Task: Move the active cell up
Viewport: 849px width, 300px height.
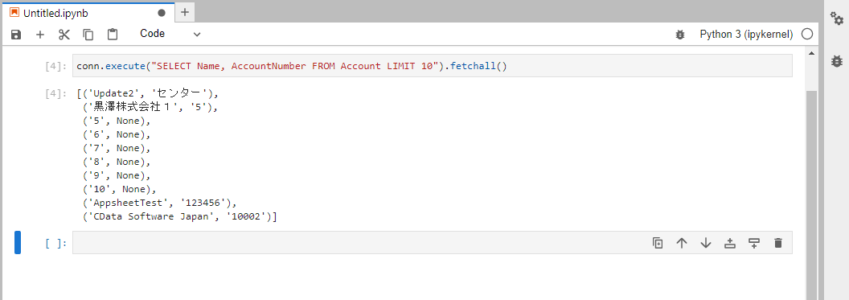Action: 682,243
